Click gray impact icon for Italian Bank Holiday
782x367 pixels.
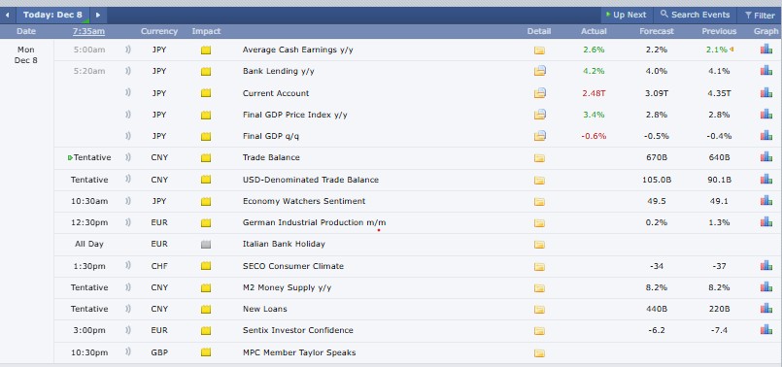point(206,245)
